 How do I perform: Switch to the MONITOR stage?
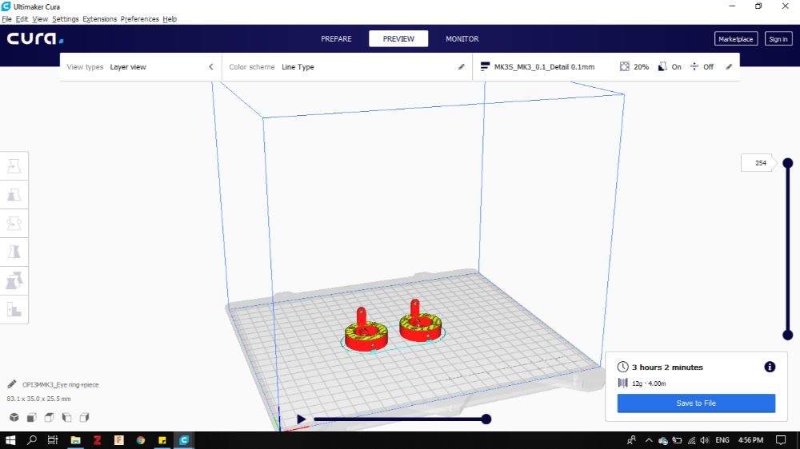click(462, 38)
